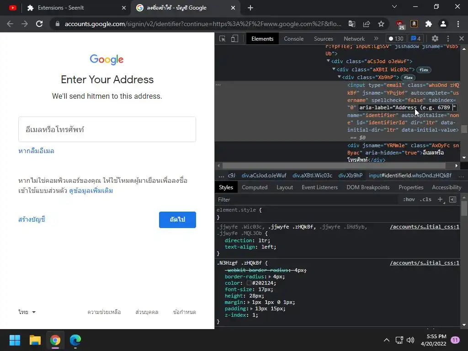
Task: Switch to the Console tab
Action: (293, 39)
